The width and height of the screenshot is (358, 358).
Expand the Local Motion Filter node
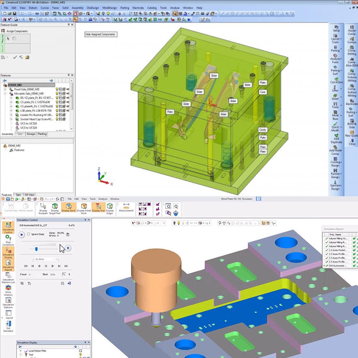[x=20, y=351]
